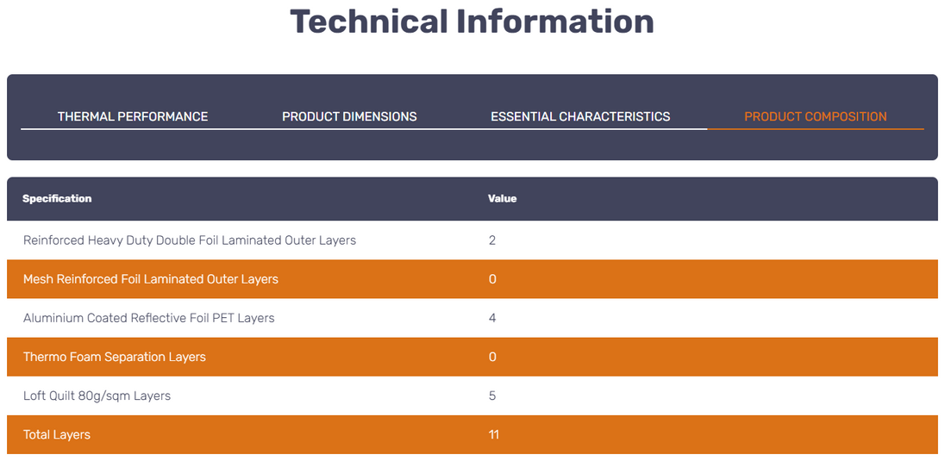Click the Total Layers row label
This screenshot has height=461, width=945.
tap(57, 434)
